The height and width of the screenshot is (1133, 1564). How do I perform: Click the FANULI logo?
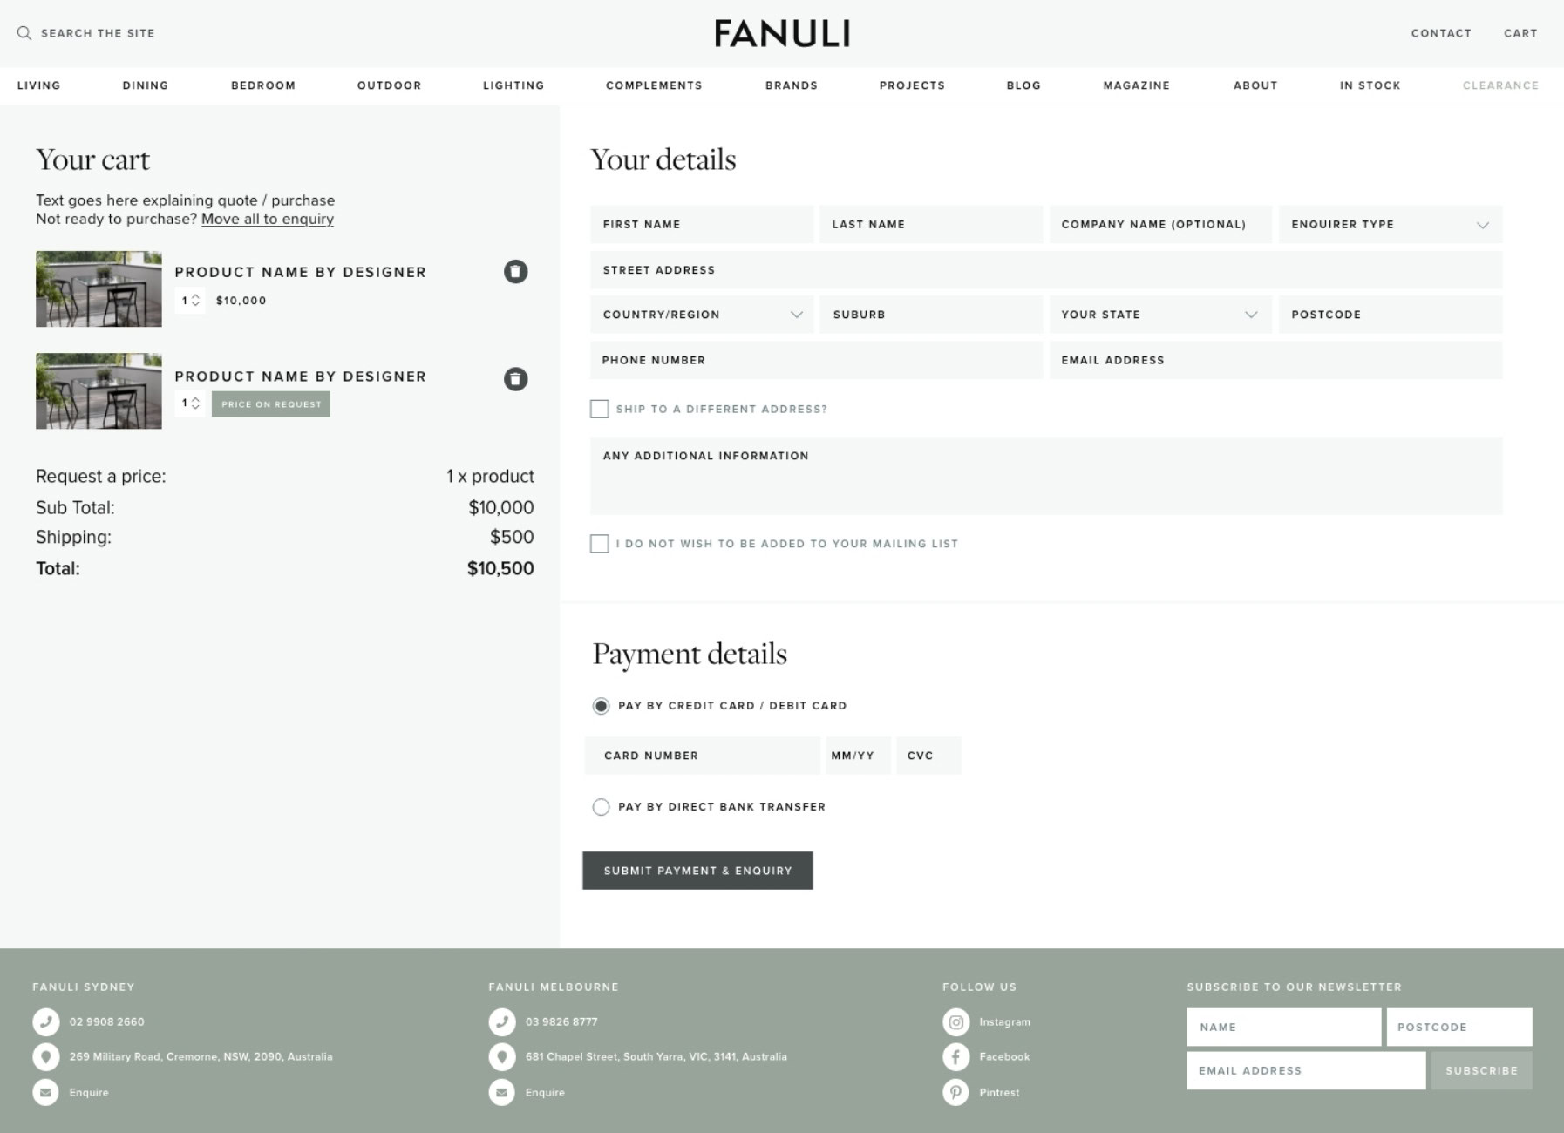tap(782, 33)
